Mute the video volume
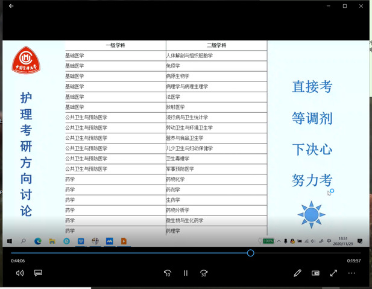 coord(19,273)
